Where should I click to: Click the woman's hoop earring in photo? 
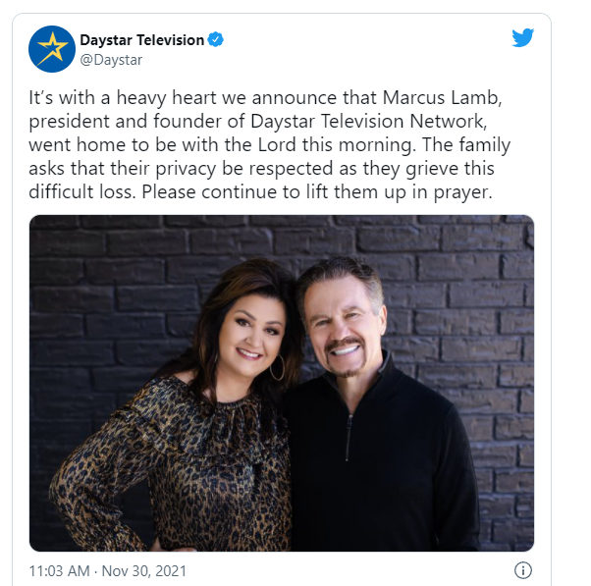(277, 368)
